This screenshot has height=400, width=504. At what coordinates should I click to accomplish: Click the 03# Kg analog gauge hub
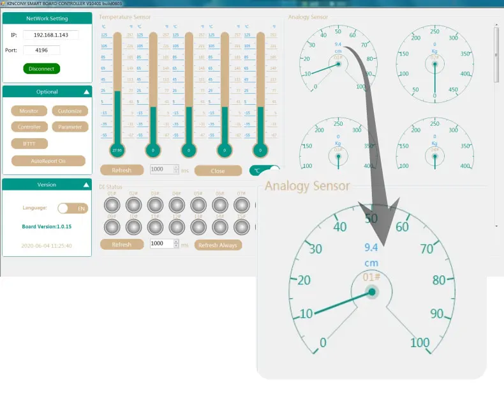click(x=338, y=157)
